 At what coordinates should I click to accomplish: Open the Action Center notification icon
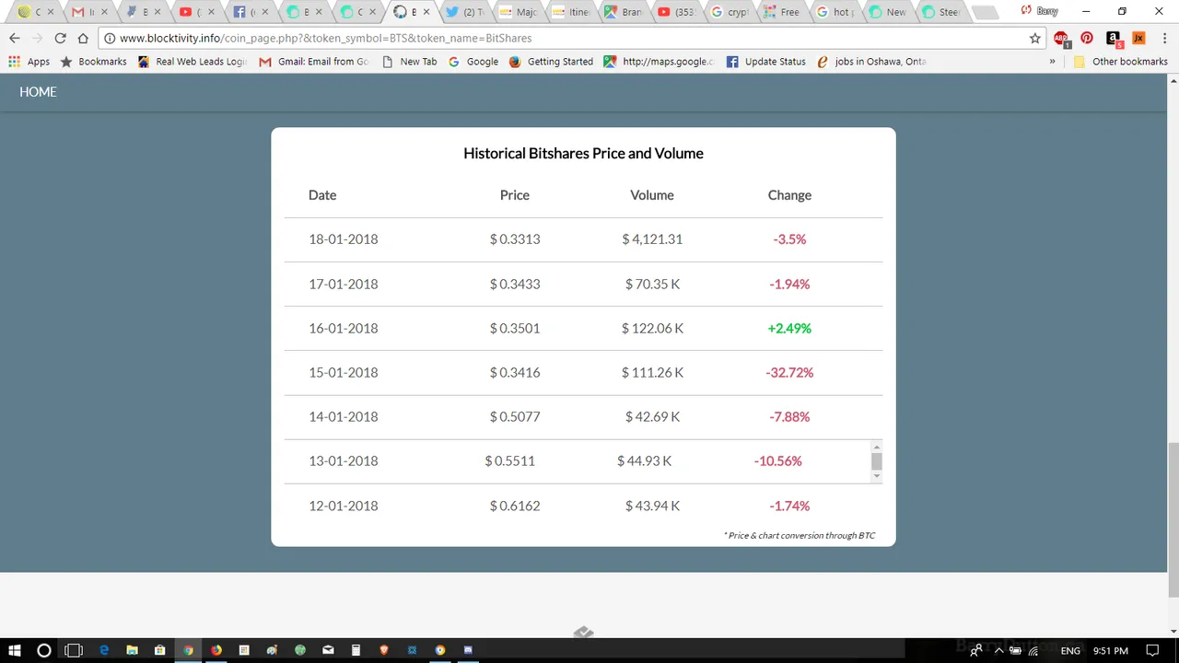click(x=1152, y=651)
